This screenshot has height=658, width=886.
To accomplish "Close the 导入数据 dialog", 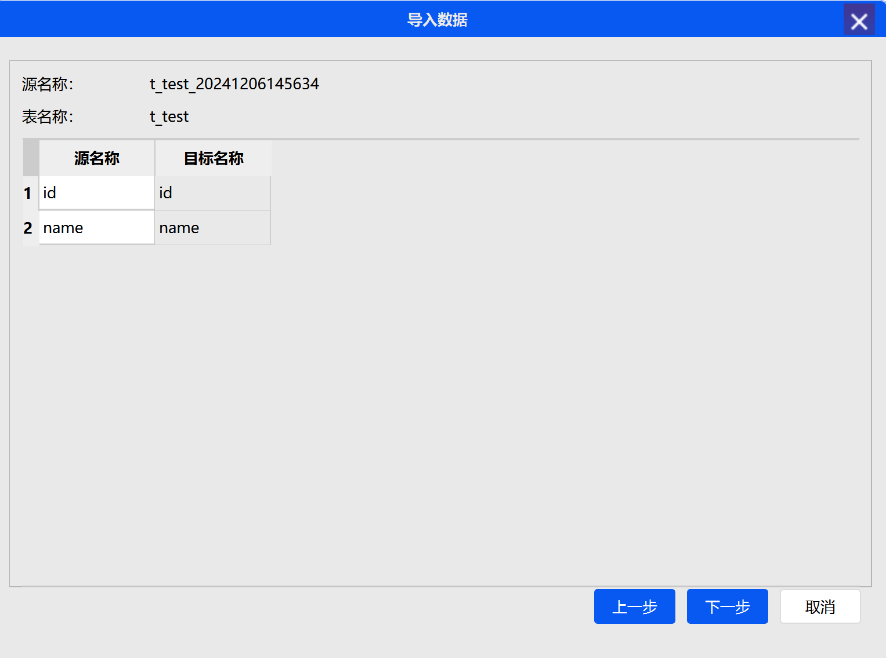I will click(859, 20).
